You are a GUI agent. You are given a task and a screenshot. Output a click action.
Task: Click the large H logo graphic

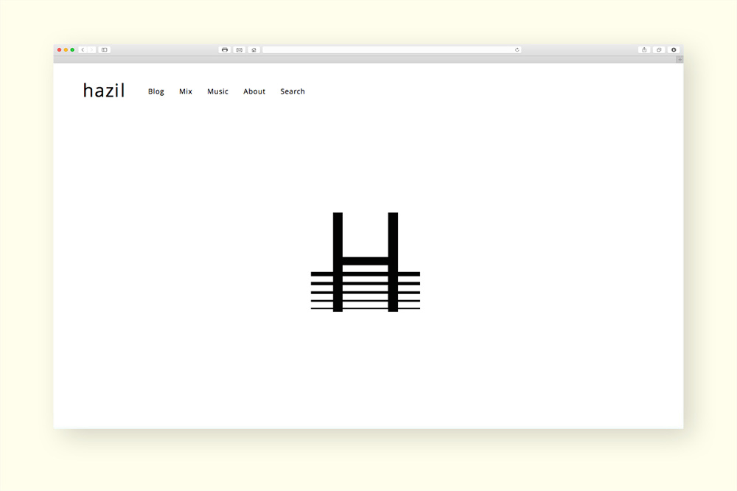click(366, 262)
